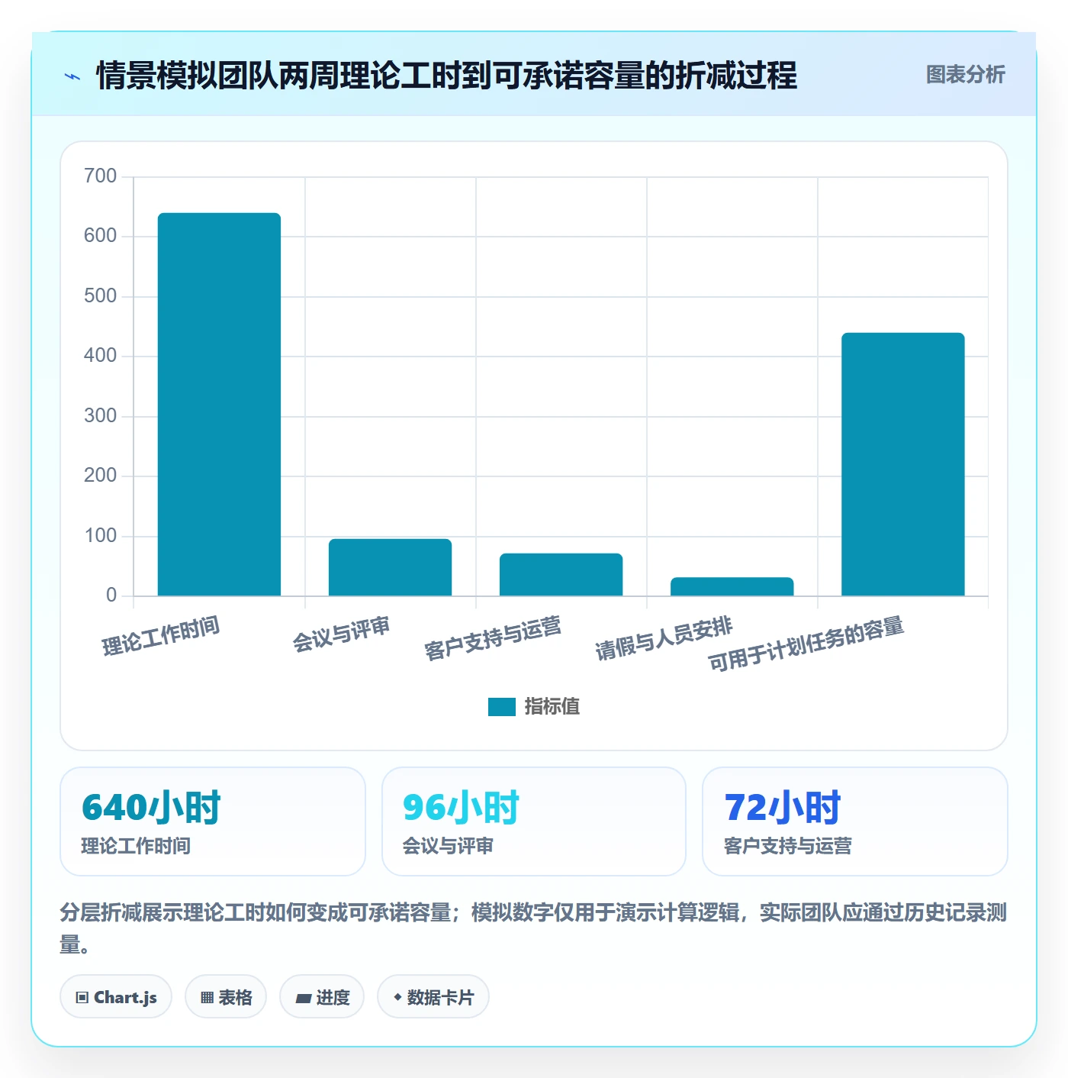Image resolution: width=1068 pixels, height=1078 pixels.
Task: Click the square icon in Chart.js chip
Action: click(x=82, y=998)
